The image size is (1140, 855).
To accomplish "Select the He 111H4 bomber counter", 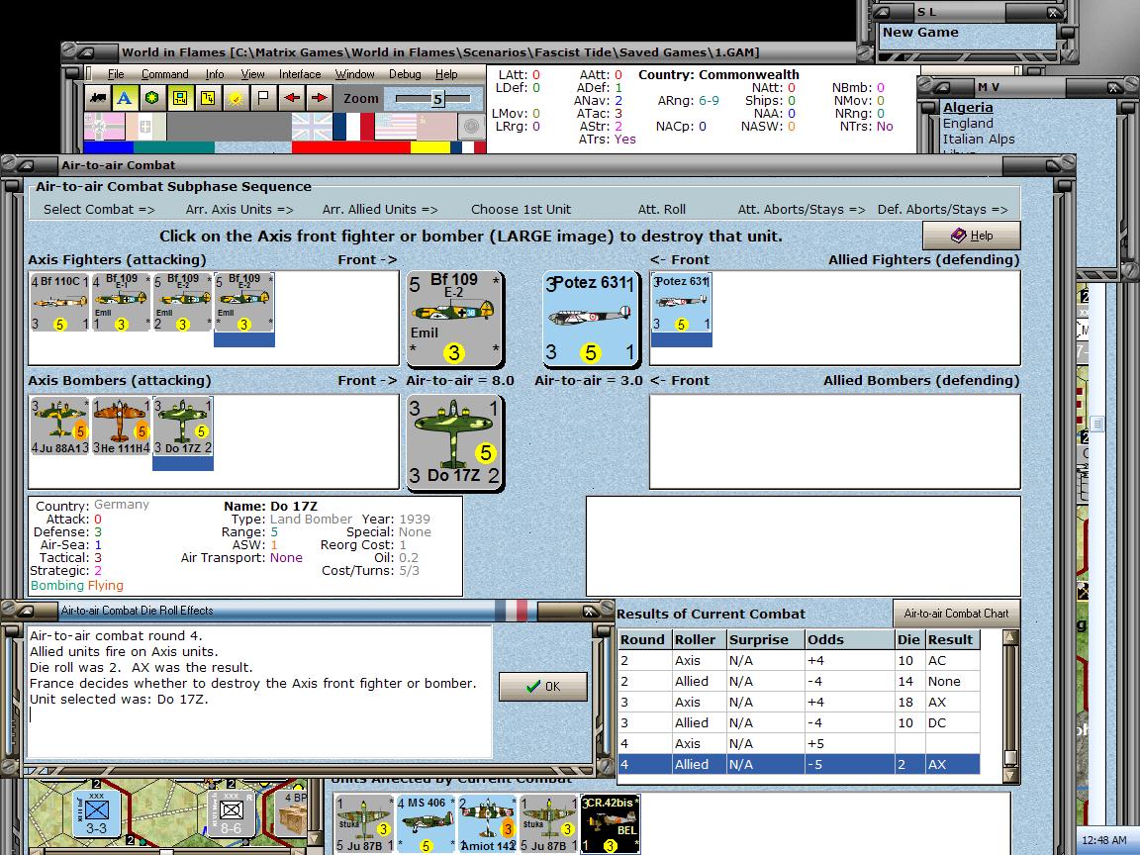I will pos(121,427).
